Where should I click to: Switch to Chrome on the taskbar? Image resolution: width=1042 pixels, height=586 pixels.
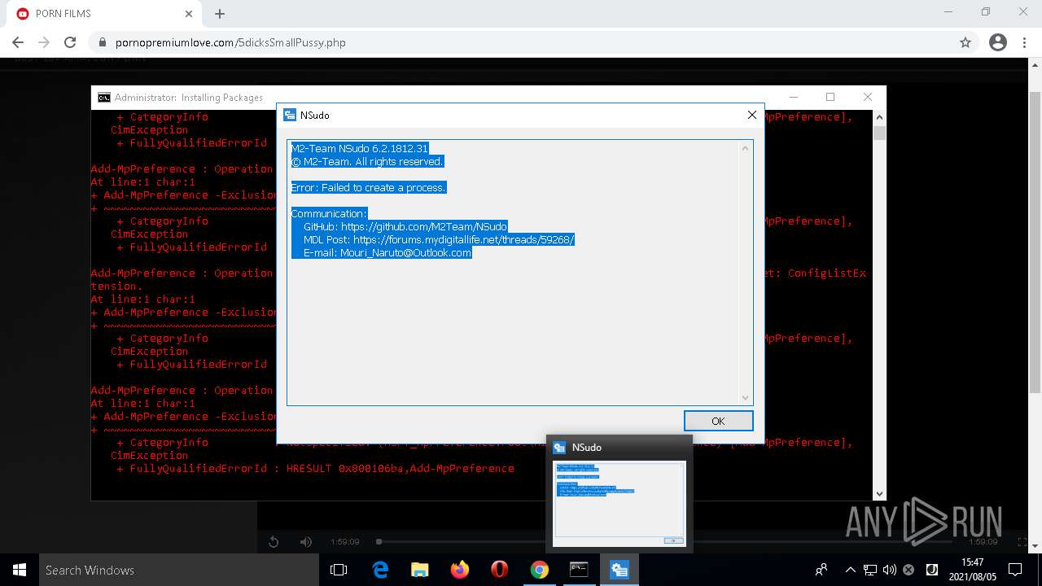pos(540,570)
